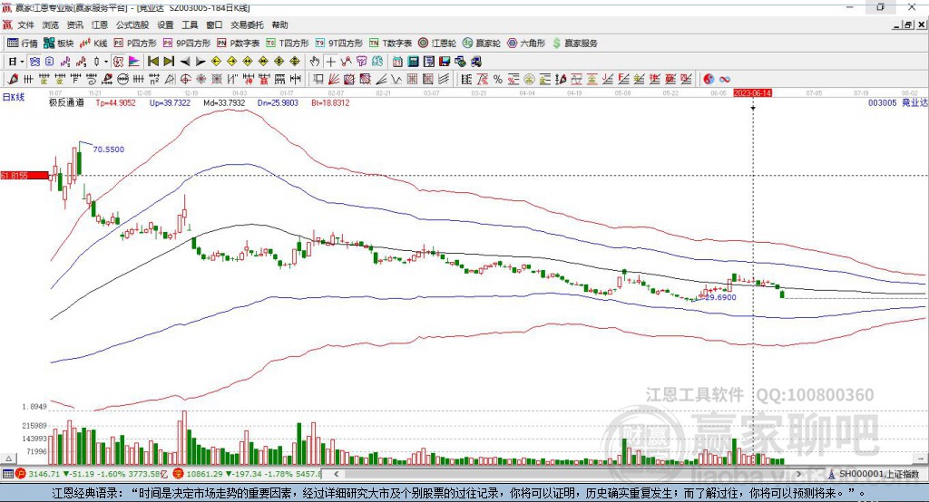929x502 pixels.
Task: Open the 江恩 menu
Action: 100,24
